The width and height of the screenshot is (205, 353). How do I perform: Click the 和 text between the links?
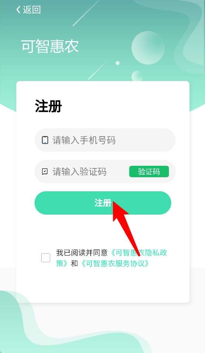coord(74,263)
